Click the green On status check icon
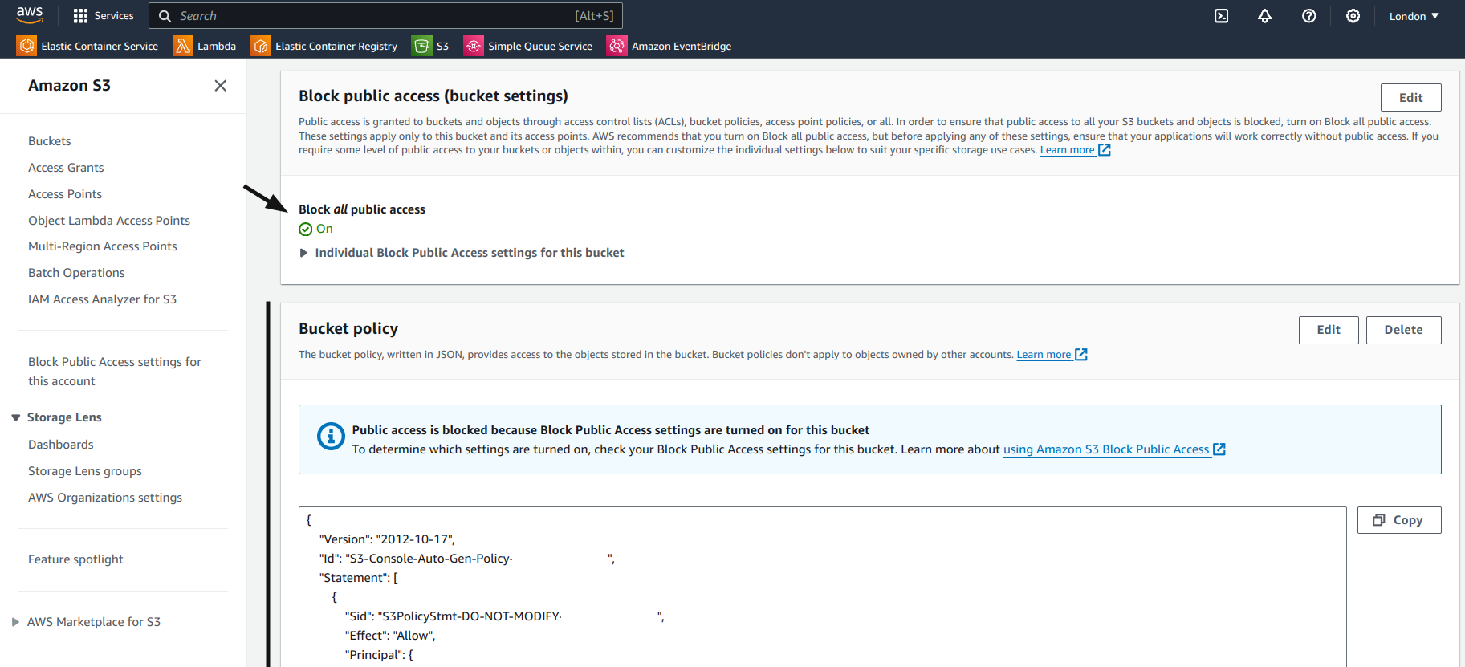The height and width of the screenshot is (667, 1465). point(305,230)
